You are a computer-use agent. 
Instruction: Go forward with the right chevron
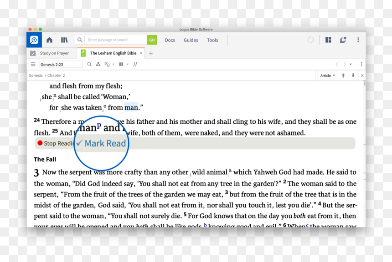[x=345, y=65]
